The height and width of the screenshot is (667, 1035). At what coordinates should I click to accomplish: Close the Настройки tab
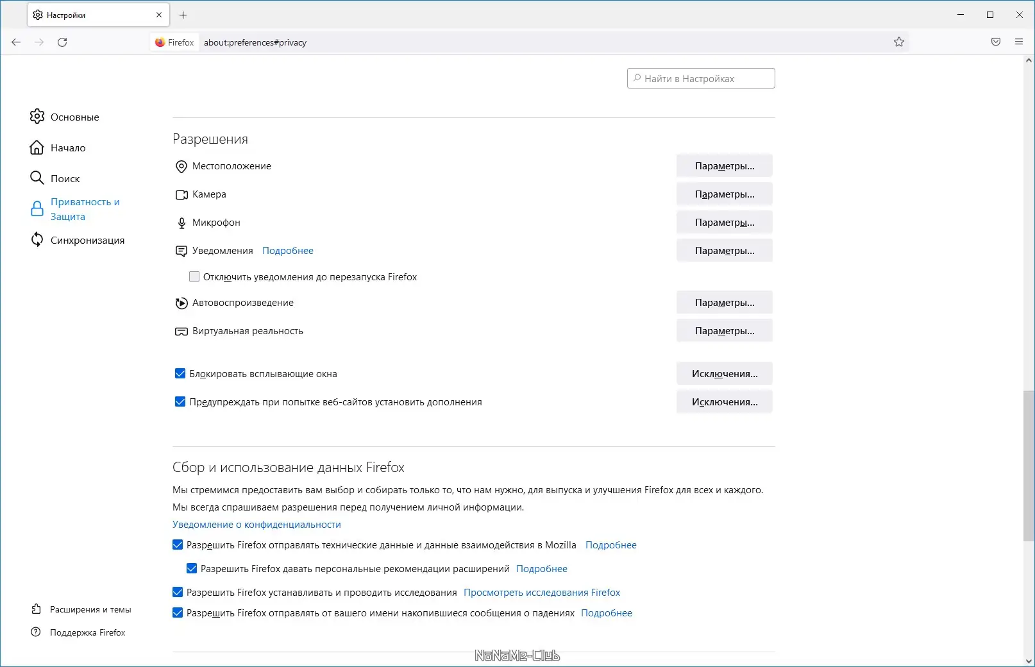point(159,15)
